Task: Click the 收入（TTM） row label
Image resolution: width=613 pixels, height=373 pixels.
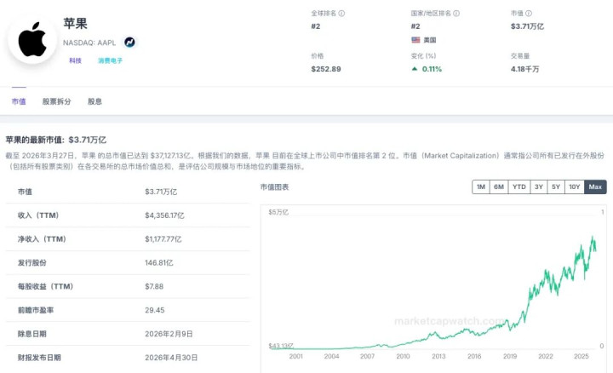Action: coord(38,215)
